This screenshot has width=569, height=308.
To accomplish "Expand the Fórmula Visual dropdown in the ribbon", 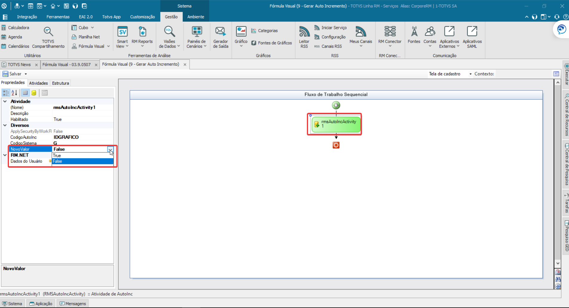I will pyautogui.click(x=108, y=46).
